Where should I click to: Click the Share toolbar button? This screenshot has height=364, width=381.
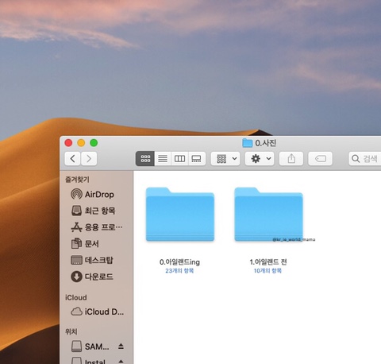(x=291, y=159)
